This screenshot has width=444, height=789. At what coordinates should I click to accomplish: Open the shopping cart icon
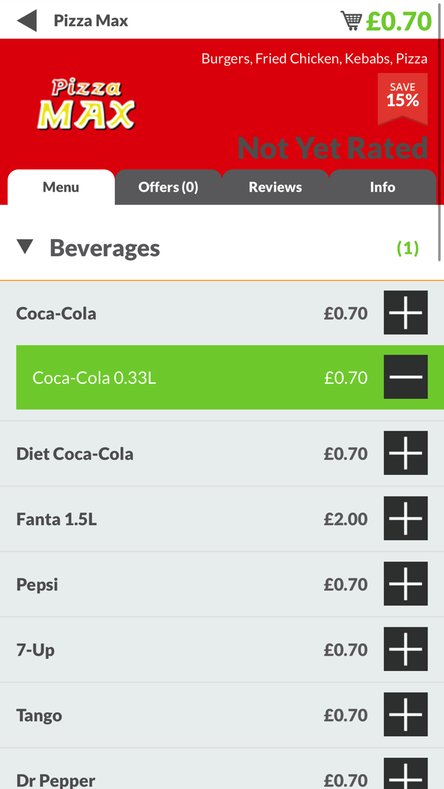click(351, 20)
